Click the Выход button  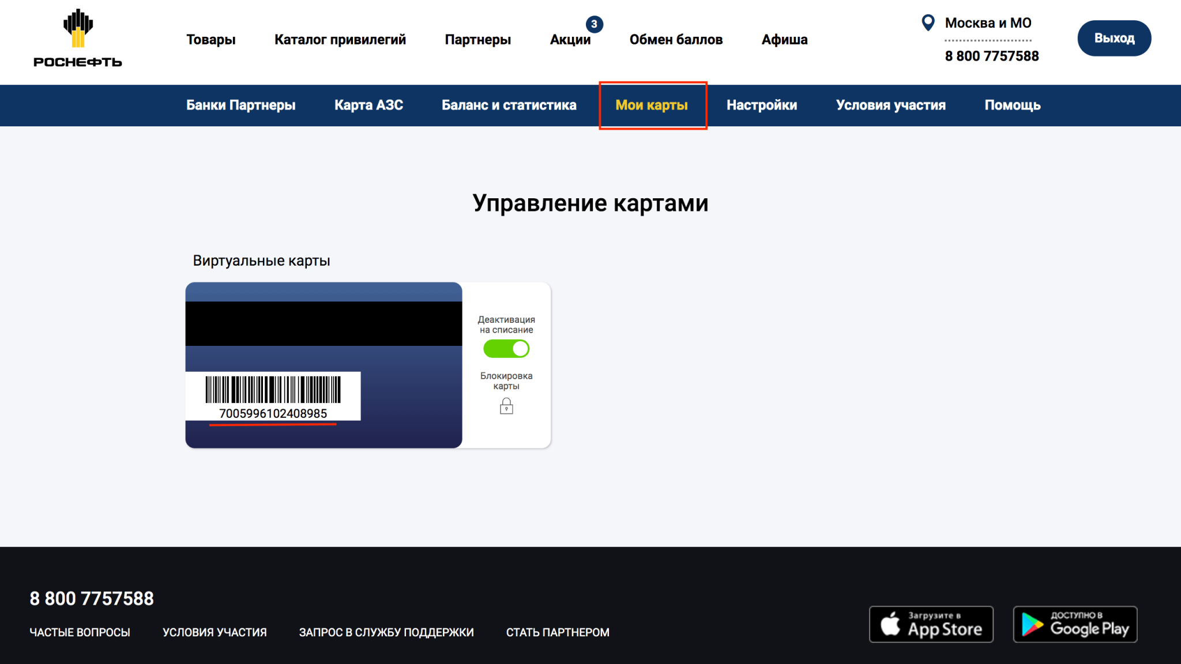(x=1114, y=38)
